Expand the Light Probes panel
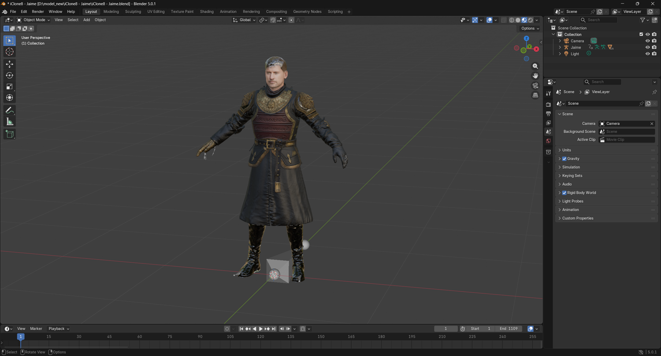The image size is (661, 356). click(x=606, y=201)
